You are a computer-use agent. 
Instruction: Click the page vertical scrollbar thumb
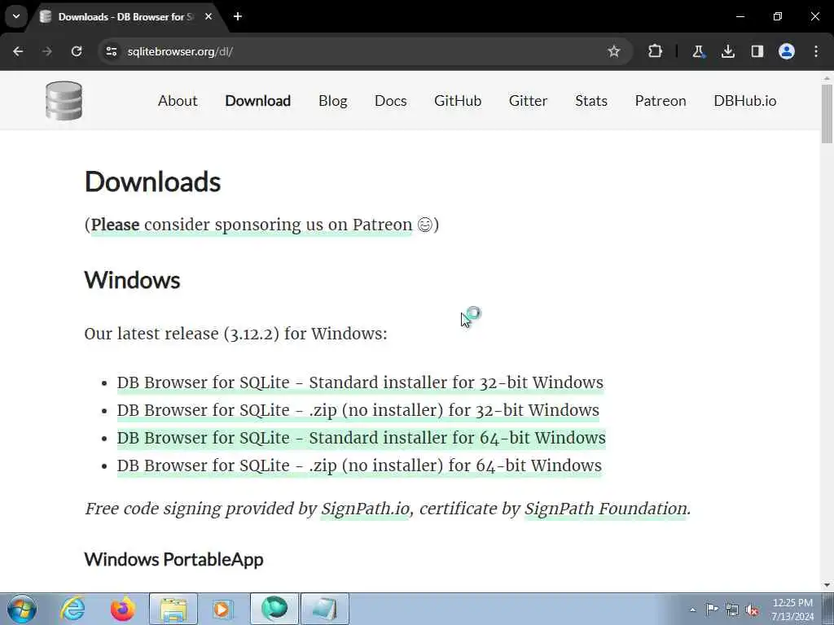point(827,114)
